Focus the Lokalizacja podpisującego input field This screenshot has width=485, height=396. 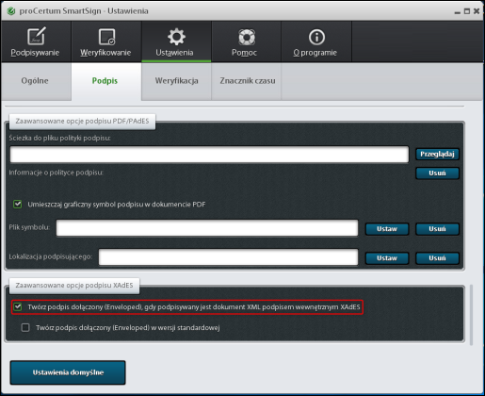point(228,257)
